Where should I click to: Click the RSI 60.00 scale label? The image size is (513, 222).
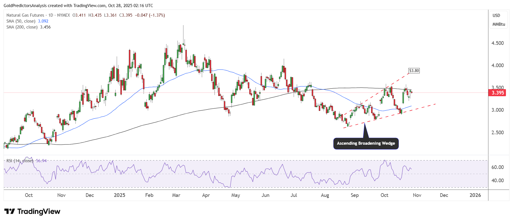[497, 167]
